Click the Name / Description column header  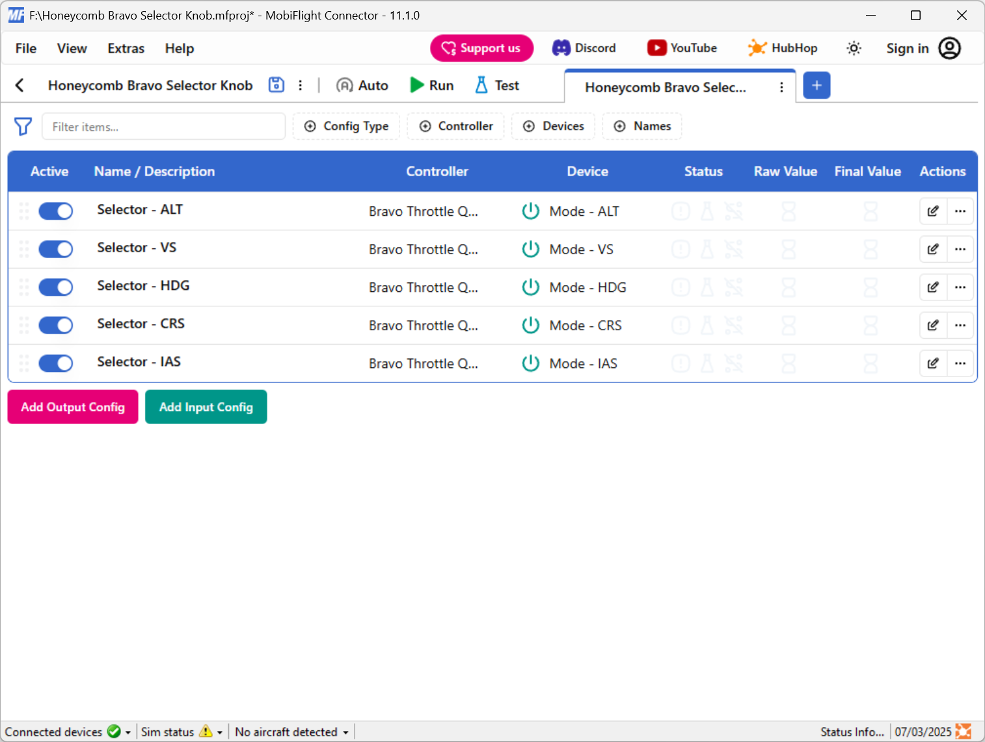coord(154,171)
